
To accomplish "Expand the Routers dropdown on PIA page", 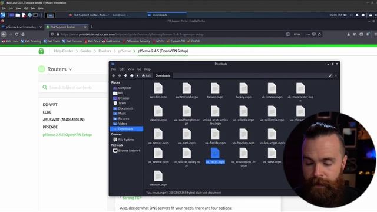I will (59, 69).
